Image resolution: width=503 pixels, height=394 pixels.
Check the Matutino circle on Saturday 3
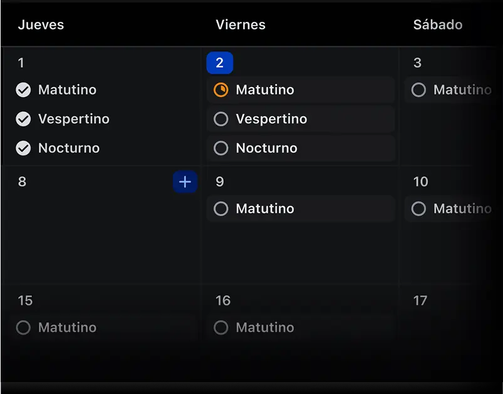(x=419, y=90)
